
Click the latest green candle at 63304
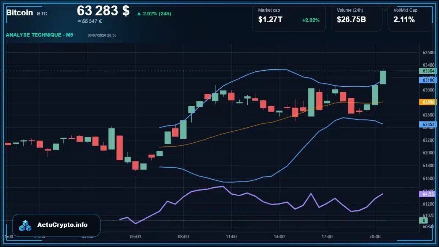tap(383, 77)
